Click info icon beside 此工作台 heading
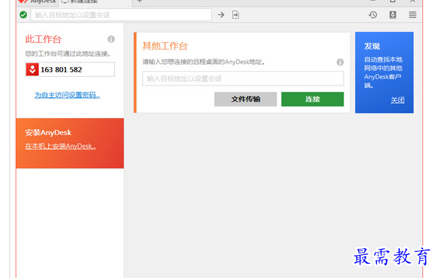The width and height of the screenshot is (436, 278). pos(111,39)
